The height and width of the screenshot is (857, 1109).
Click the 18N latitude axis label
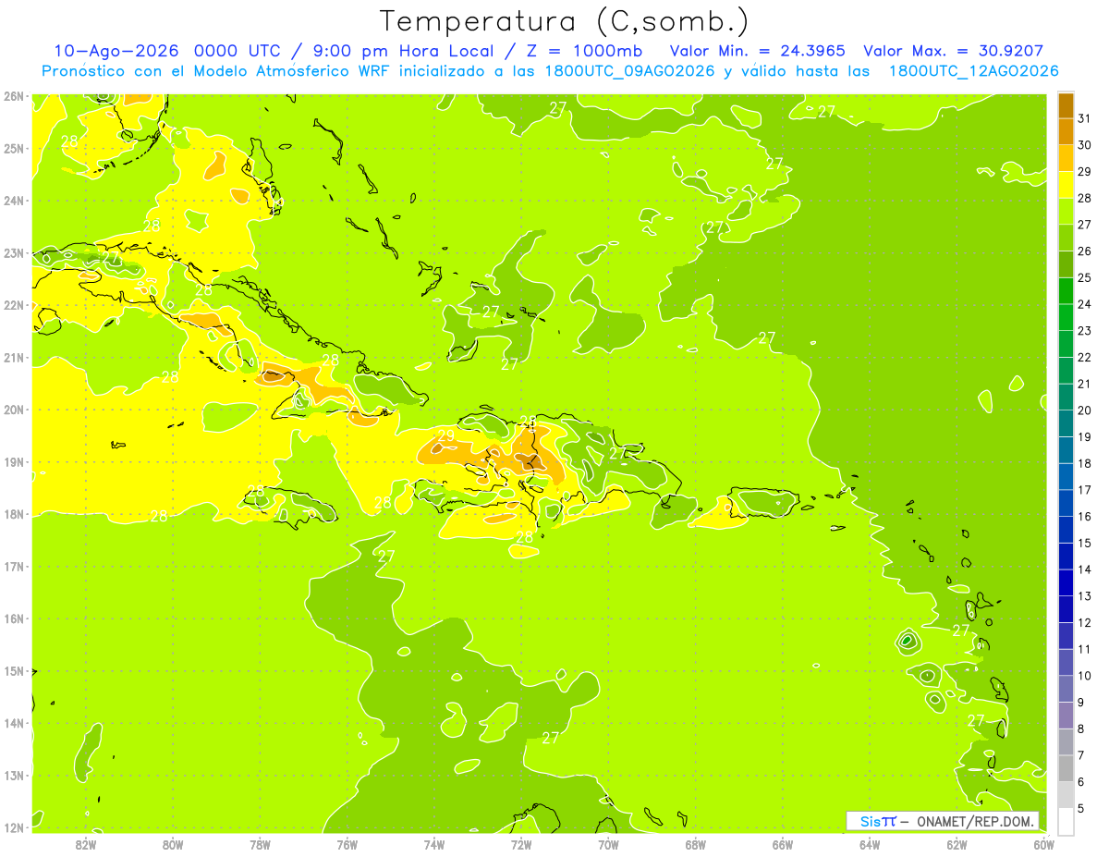click(13, 514)
